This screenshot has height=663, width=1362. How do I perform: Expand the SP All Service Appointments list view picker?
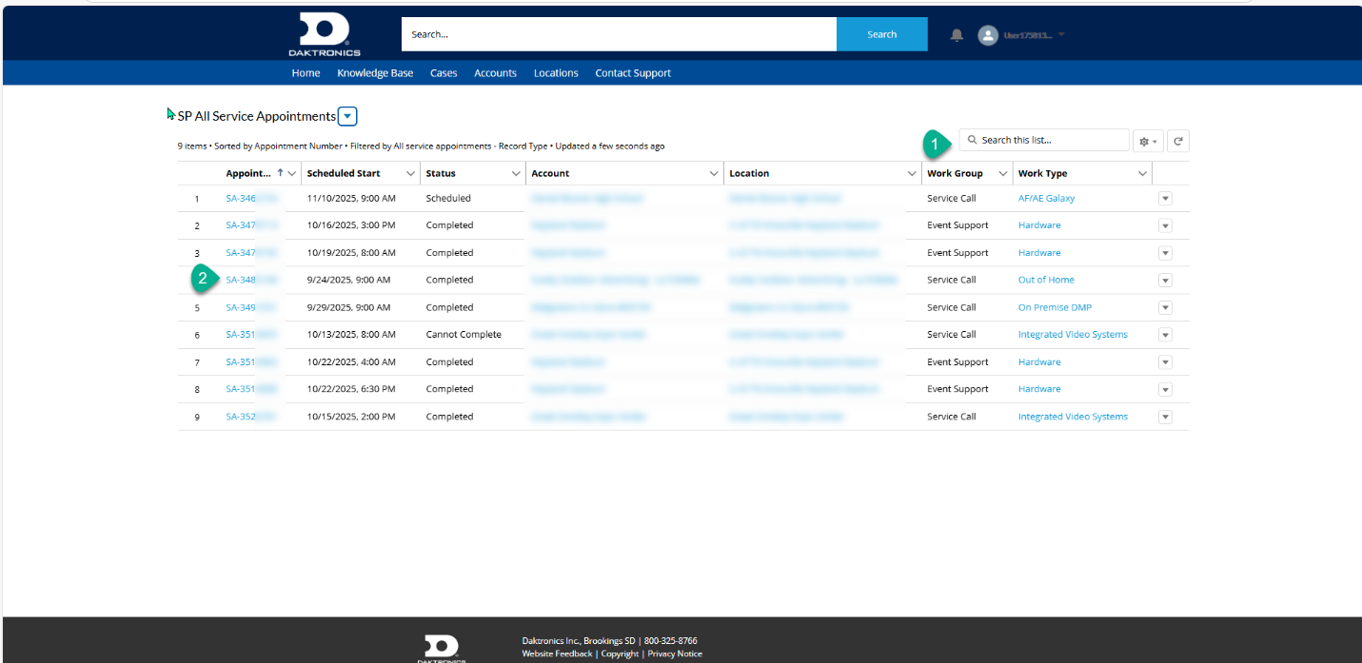(347, 116)
